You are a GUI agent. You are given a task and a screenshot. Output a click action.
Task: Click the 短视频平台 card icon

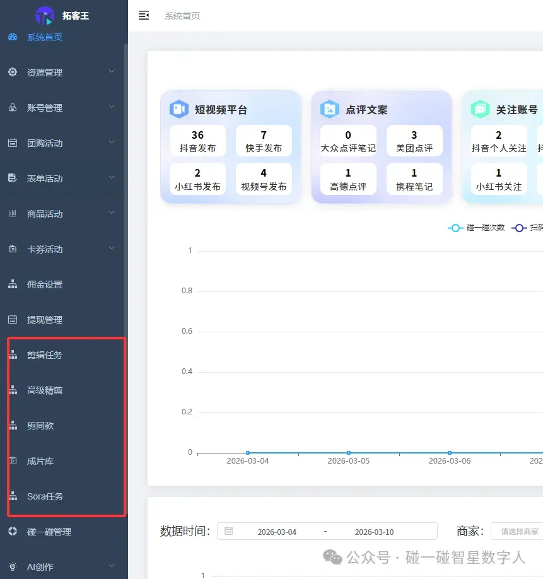tap(178, 109)
